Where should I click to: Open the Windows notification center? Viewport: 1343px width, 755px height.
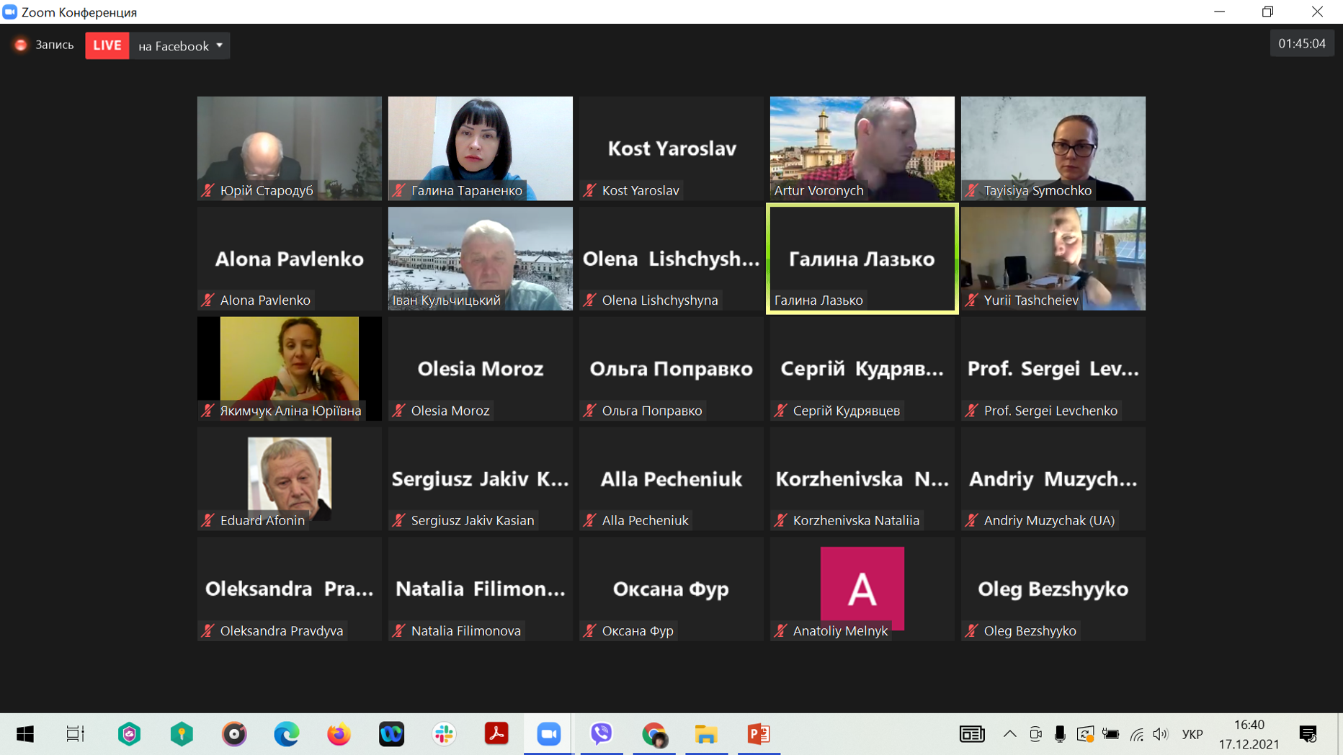(x=1308, y=734)
